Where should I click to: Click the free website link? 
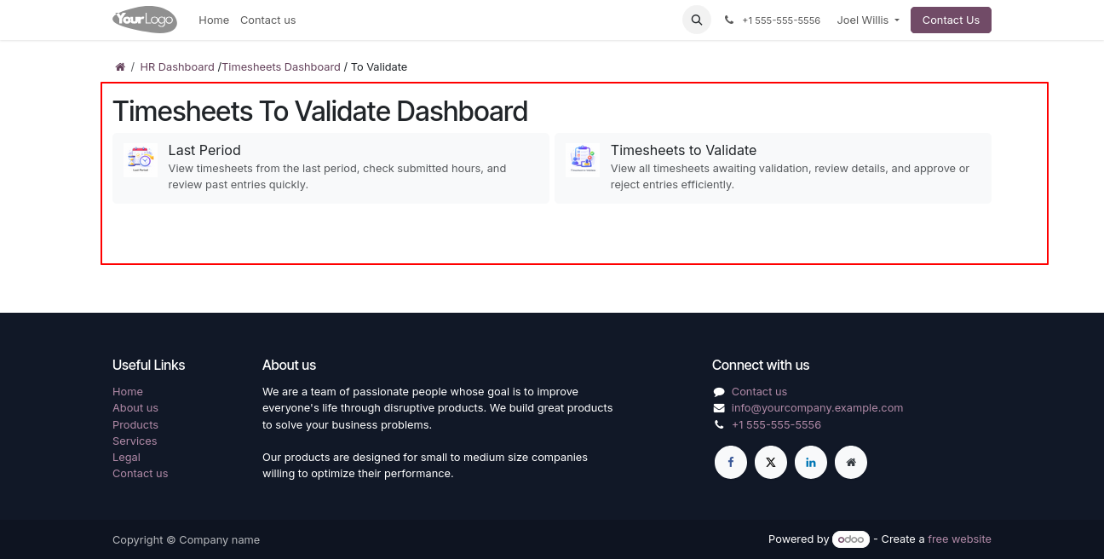tap(959, 539)
